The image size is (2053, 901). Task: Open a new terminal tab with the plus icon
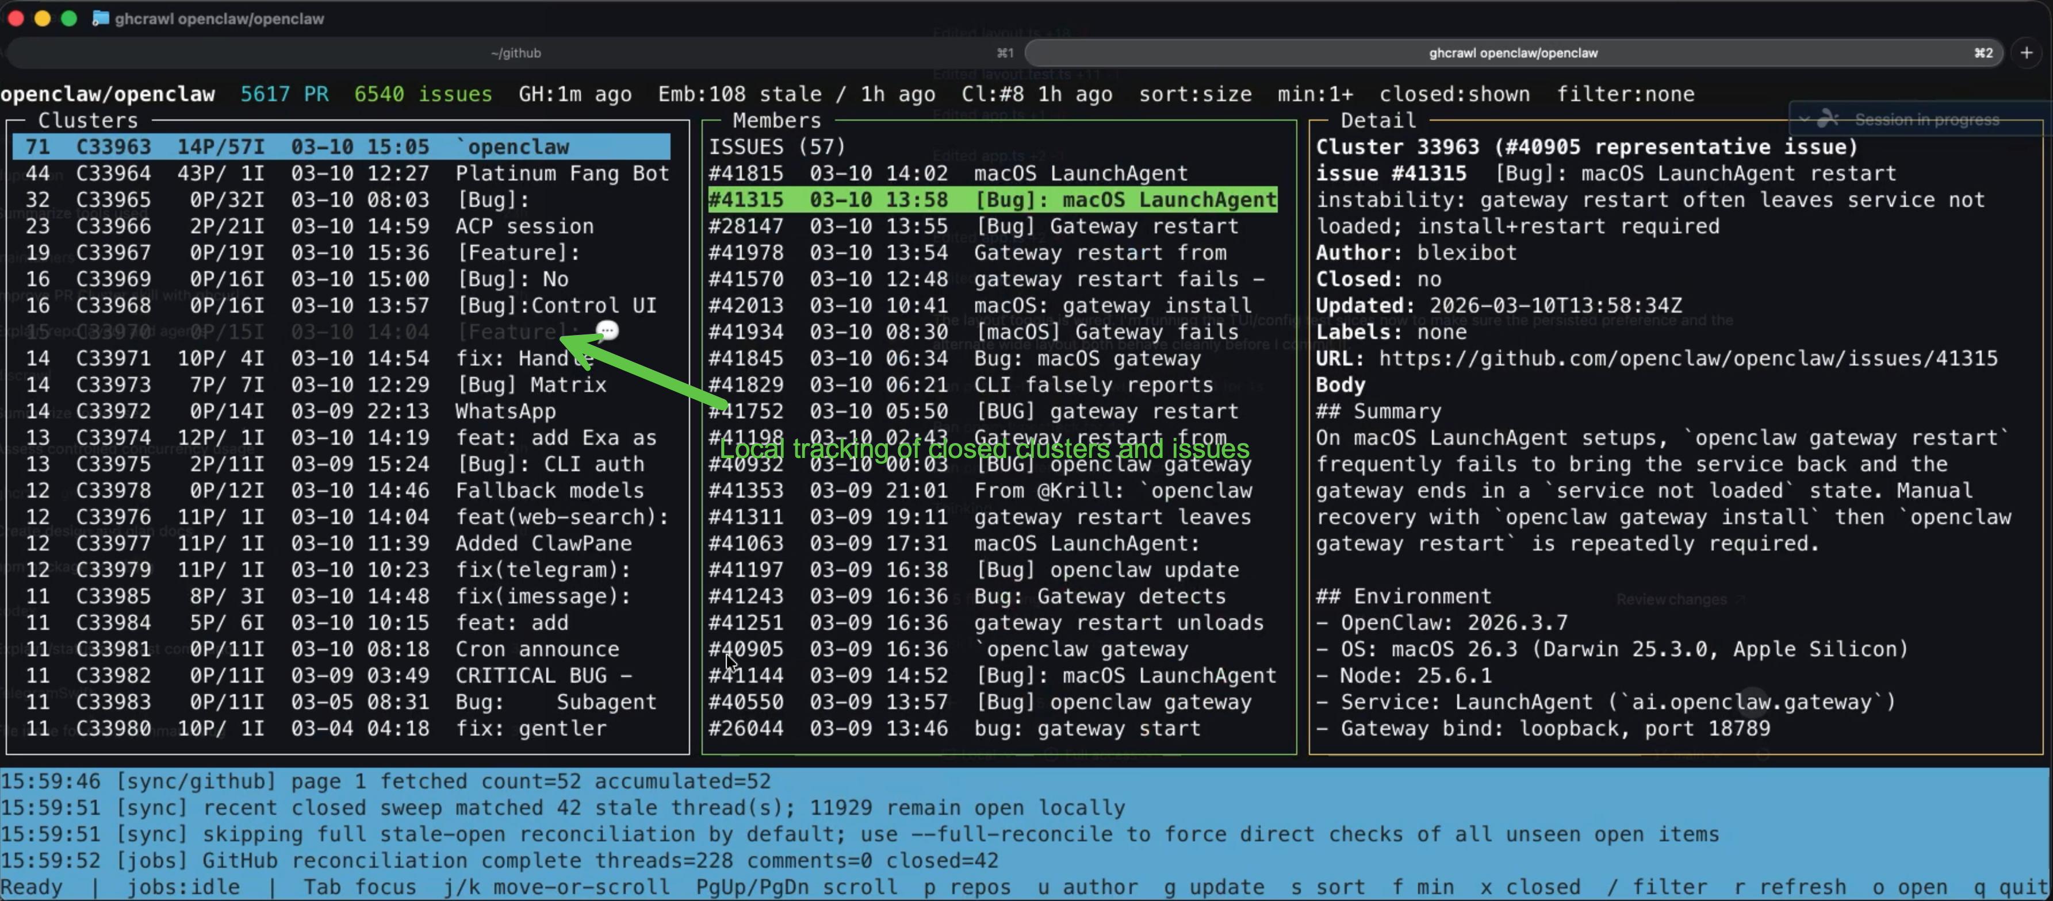click(x=2027, y=53)
